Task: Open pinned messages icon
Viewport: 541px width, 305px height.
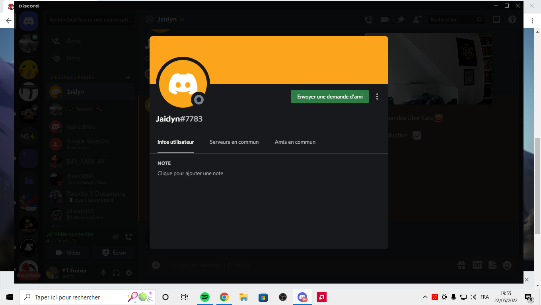Action: pyautogui.click(x=401, y=19)
